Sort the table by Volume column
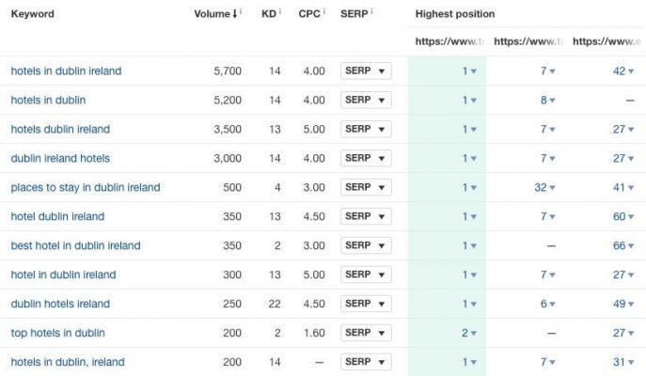Screen dimensions: 646x376 pyautogui.click(x=215, y=14)
